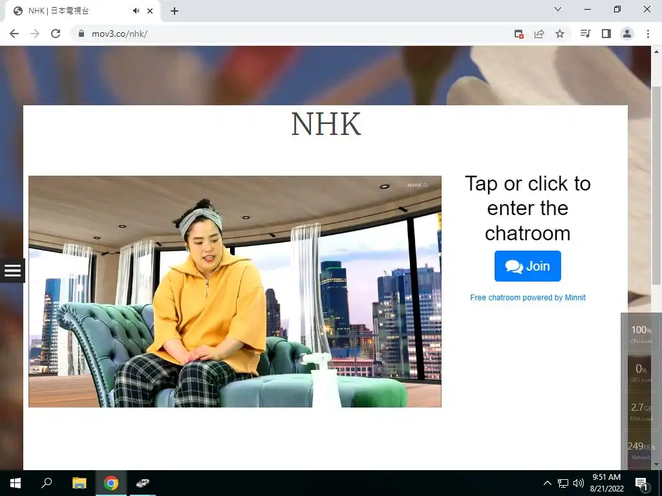This screenshot has width=662, height=496.
Task: Open the Windows Start menu
Action: click(16, 483)
